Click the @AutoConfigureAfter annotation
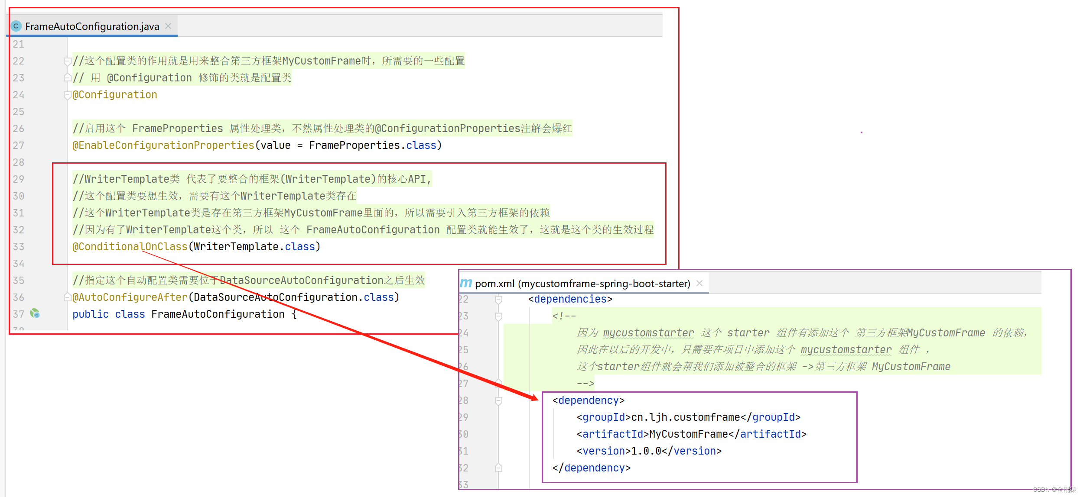This screenshot has height=497, width=1083. pyautogui.click(x=130, y=297)
